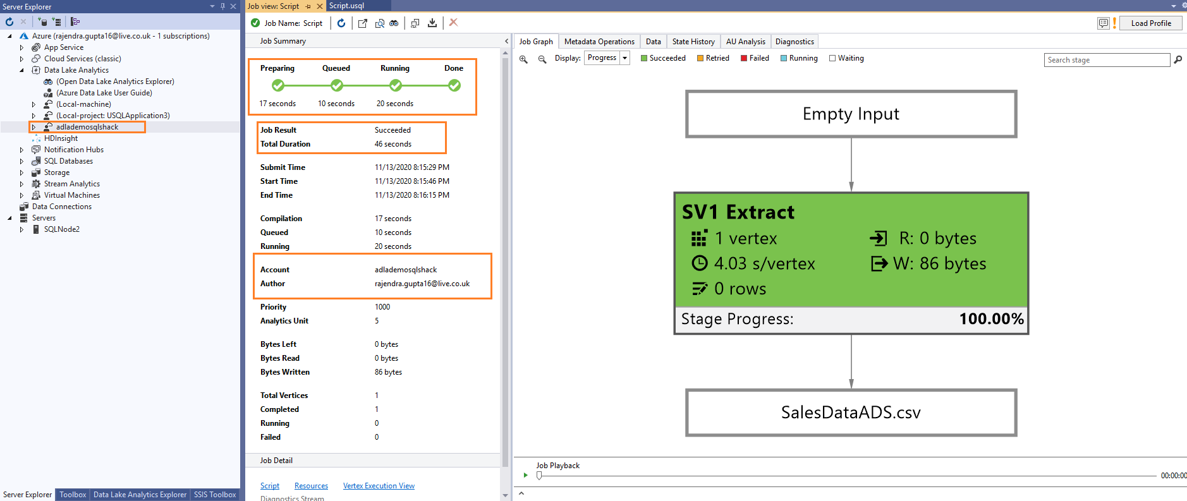
Task: Click the Azure Data Lake User Guide icon
Action: point(48,93)
